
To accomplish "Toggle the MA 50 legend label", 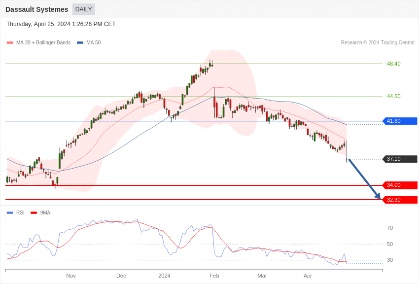I will (x=93, y=43).
